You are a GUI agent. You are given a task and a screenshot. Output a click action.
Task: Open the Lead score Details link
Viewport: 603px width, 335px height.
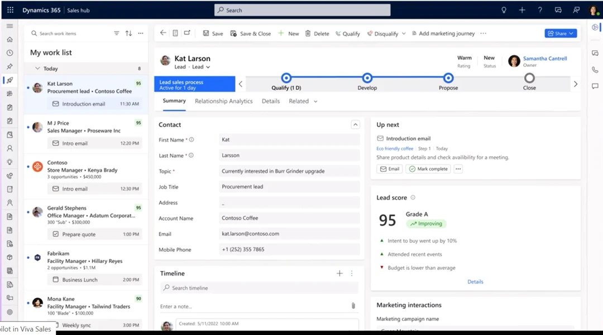click(x=475, y=281)
